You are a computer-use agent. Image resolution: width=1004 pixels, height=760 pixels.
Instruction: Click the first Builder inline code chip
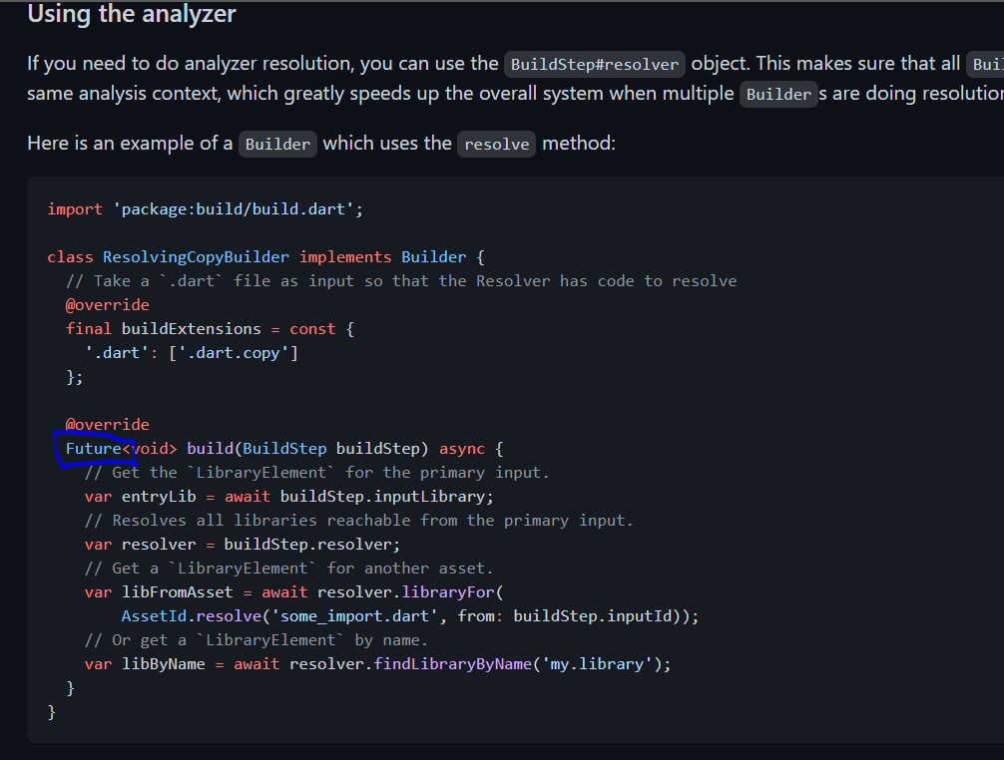click(778, 94)
